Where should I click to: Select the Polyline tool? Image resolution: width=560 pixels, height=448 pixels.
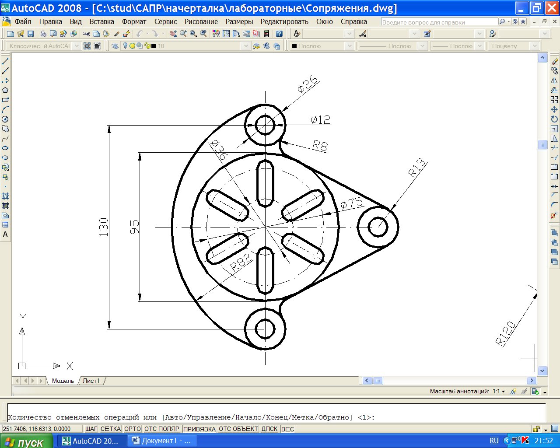[5, 80]
